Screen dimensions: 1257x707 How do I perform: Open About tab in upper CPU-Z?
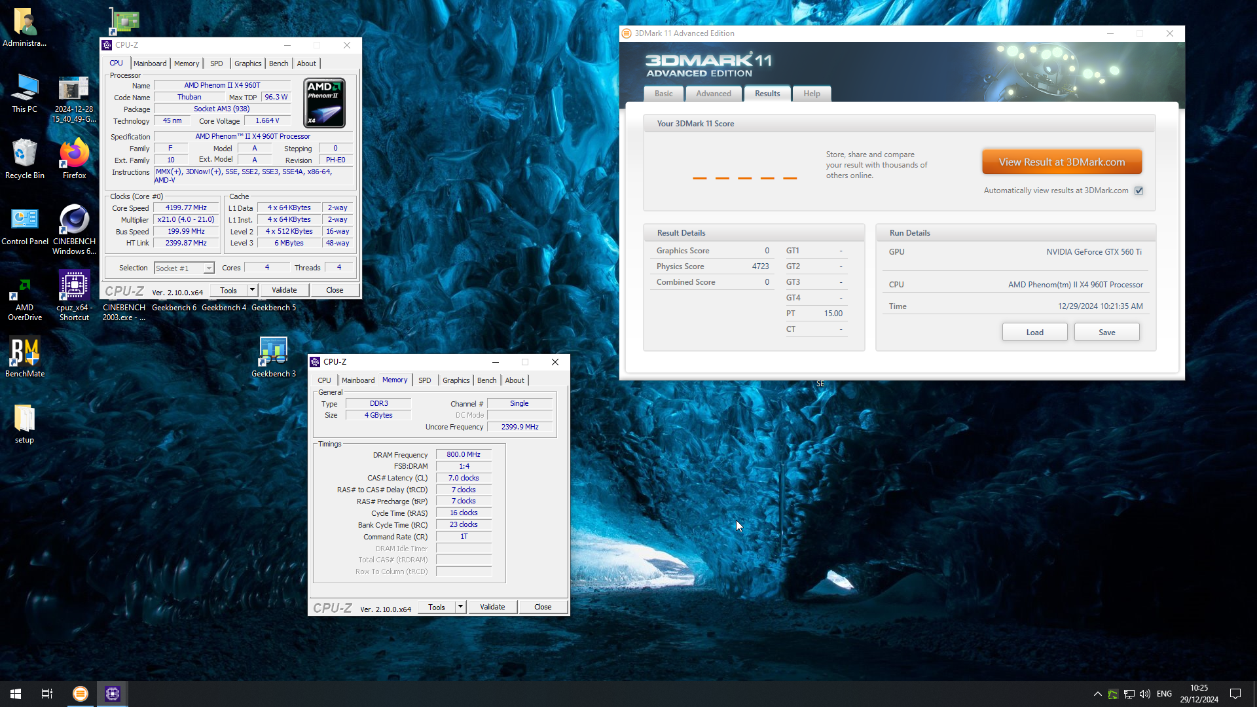click(306, 63)
